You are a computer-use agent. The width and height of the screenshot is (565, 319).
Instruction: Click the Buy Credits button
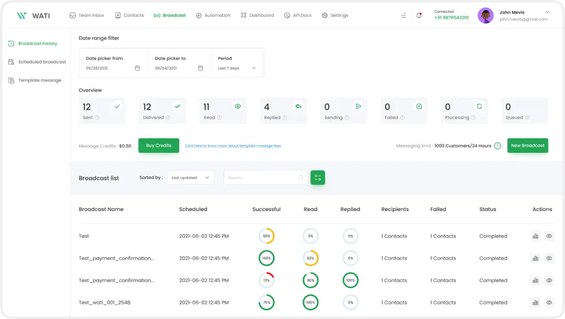pyautogui.click(x=159, y=146)
